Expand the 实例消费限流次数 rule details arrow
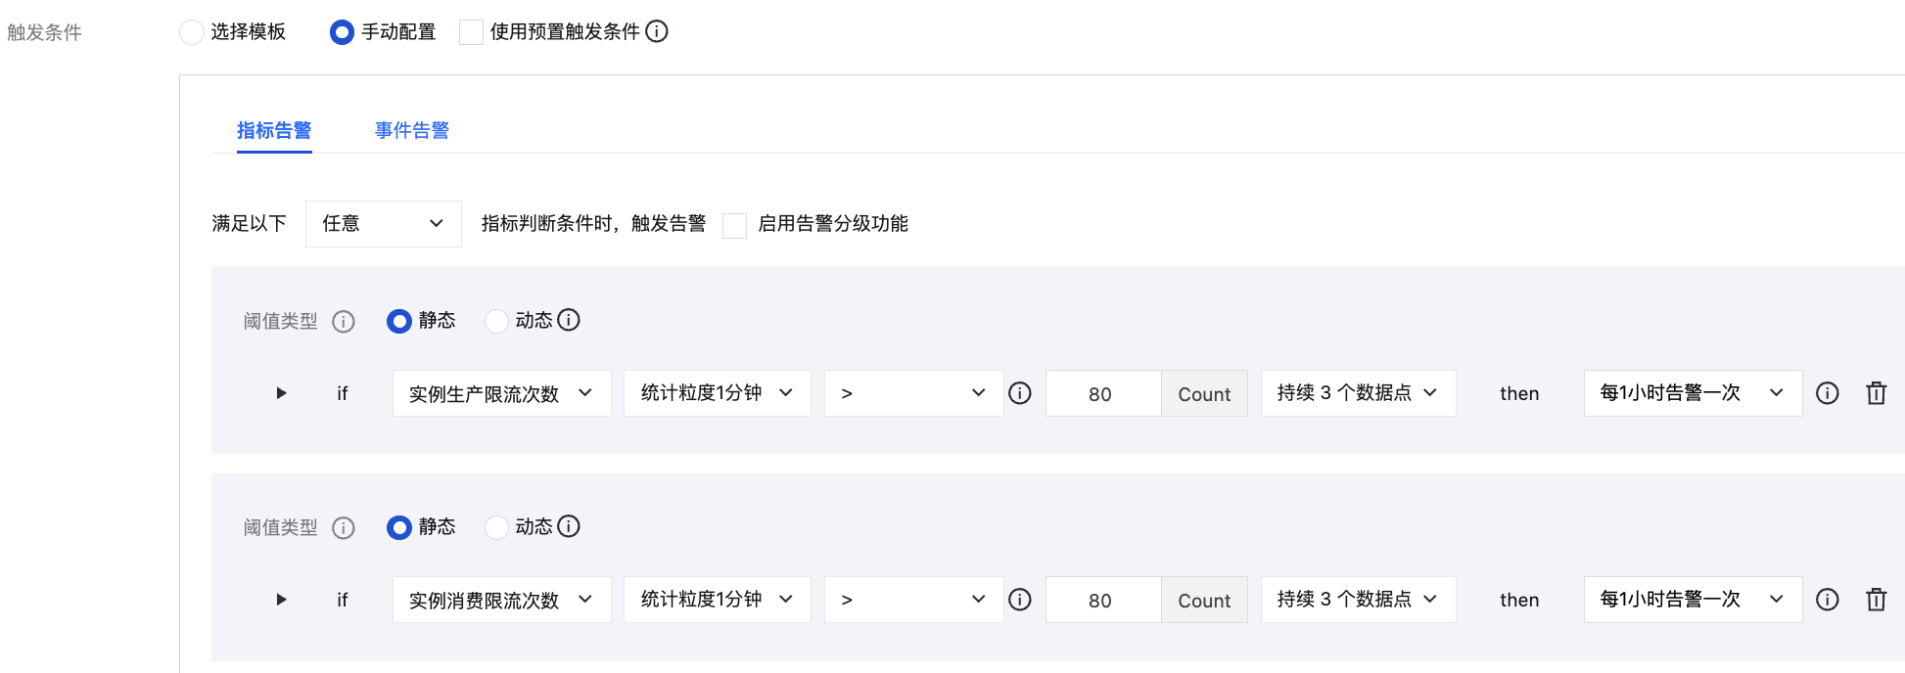Viewport: 1905px width, 673px height. coord(281,600)
